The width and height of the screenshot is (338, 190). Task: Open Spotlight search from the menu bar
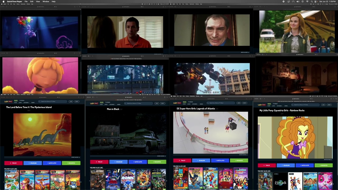point(312,2)
